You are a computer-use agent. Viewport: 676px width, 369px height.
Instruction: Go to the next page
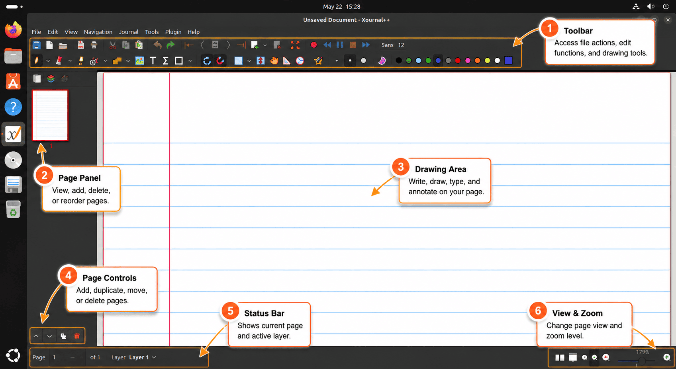click(228, 45)
